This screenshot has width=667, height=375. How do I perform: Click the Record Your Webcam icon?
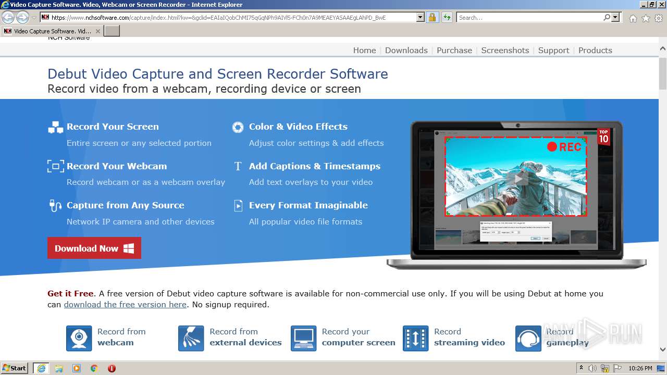pyautogui.click(x=55, y=166)
